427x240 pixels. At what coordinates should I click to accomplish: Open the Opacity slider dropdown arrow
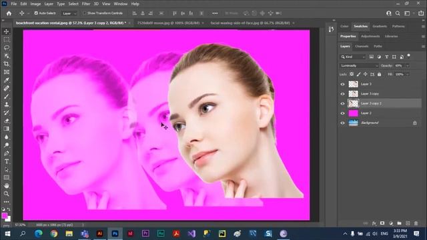tap(408, 65)
